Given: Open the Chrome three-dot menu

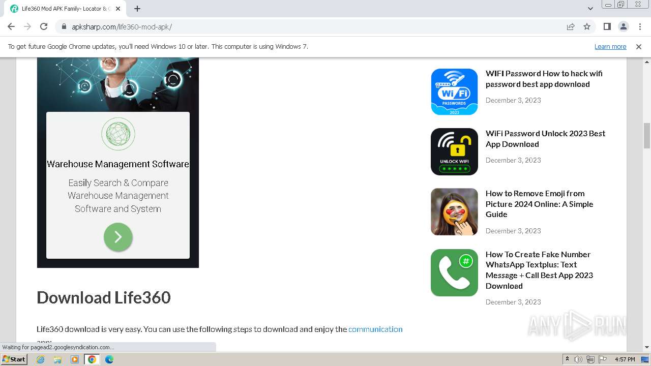Looking at the screenshot, I should click(x=639, y=26).
